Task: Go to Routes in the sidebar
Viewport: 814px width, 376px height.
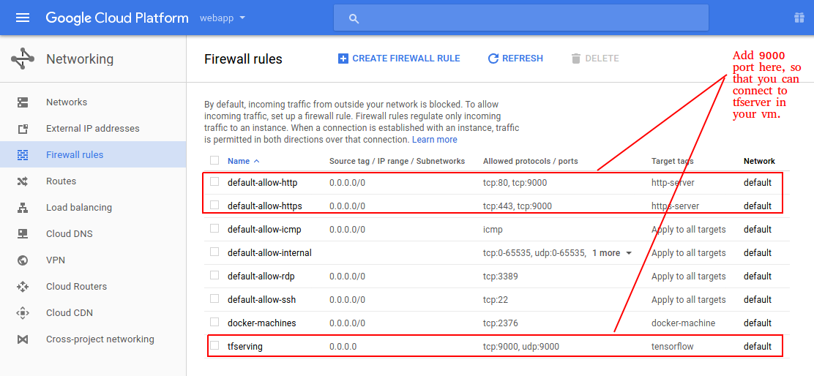Action: coord(61,181)
